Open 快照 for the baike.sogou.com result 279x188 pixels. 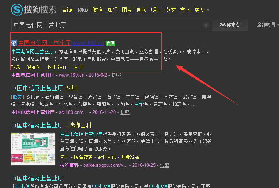[165, 165]
